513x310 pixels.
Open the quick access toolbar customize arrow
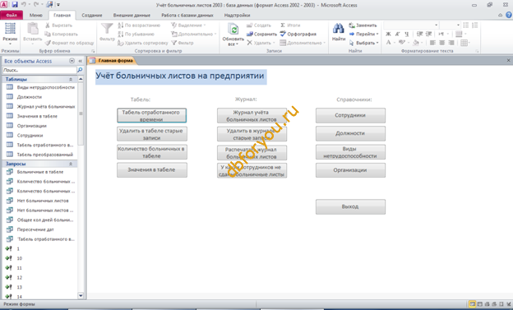pos(58,5)
